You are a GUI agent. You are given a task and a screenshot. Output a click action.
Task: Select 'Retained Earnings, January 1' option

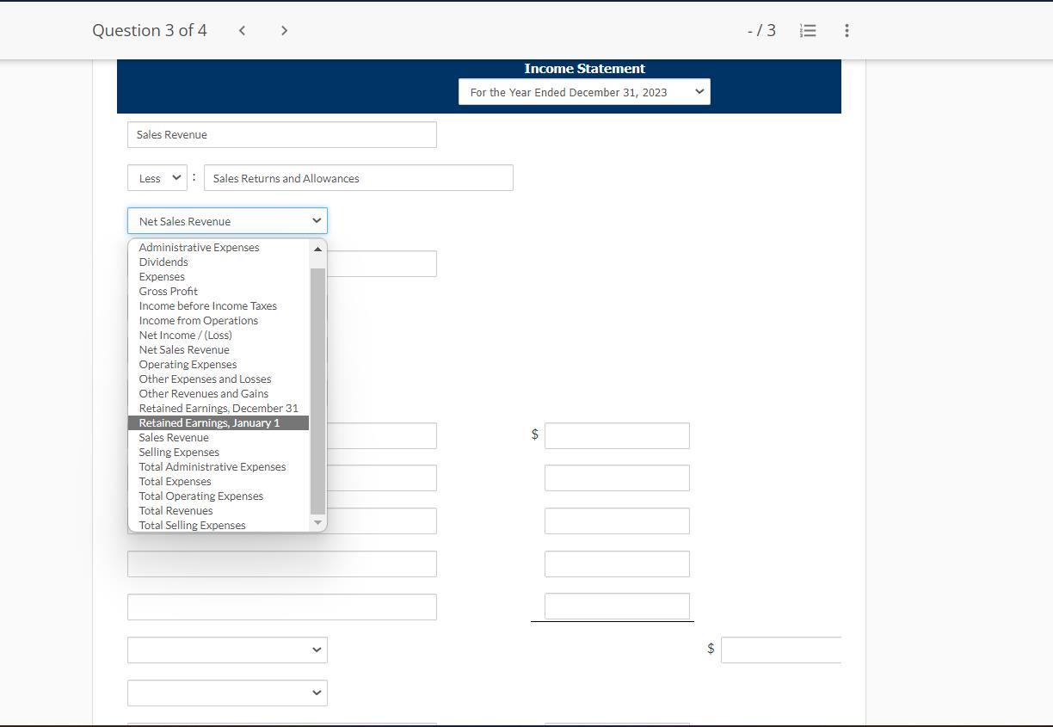(209, 422)
